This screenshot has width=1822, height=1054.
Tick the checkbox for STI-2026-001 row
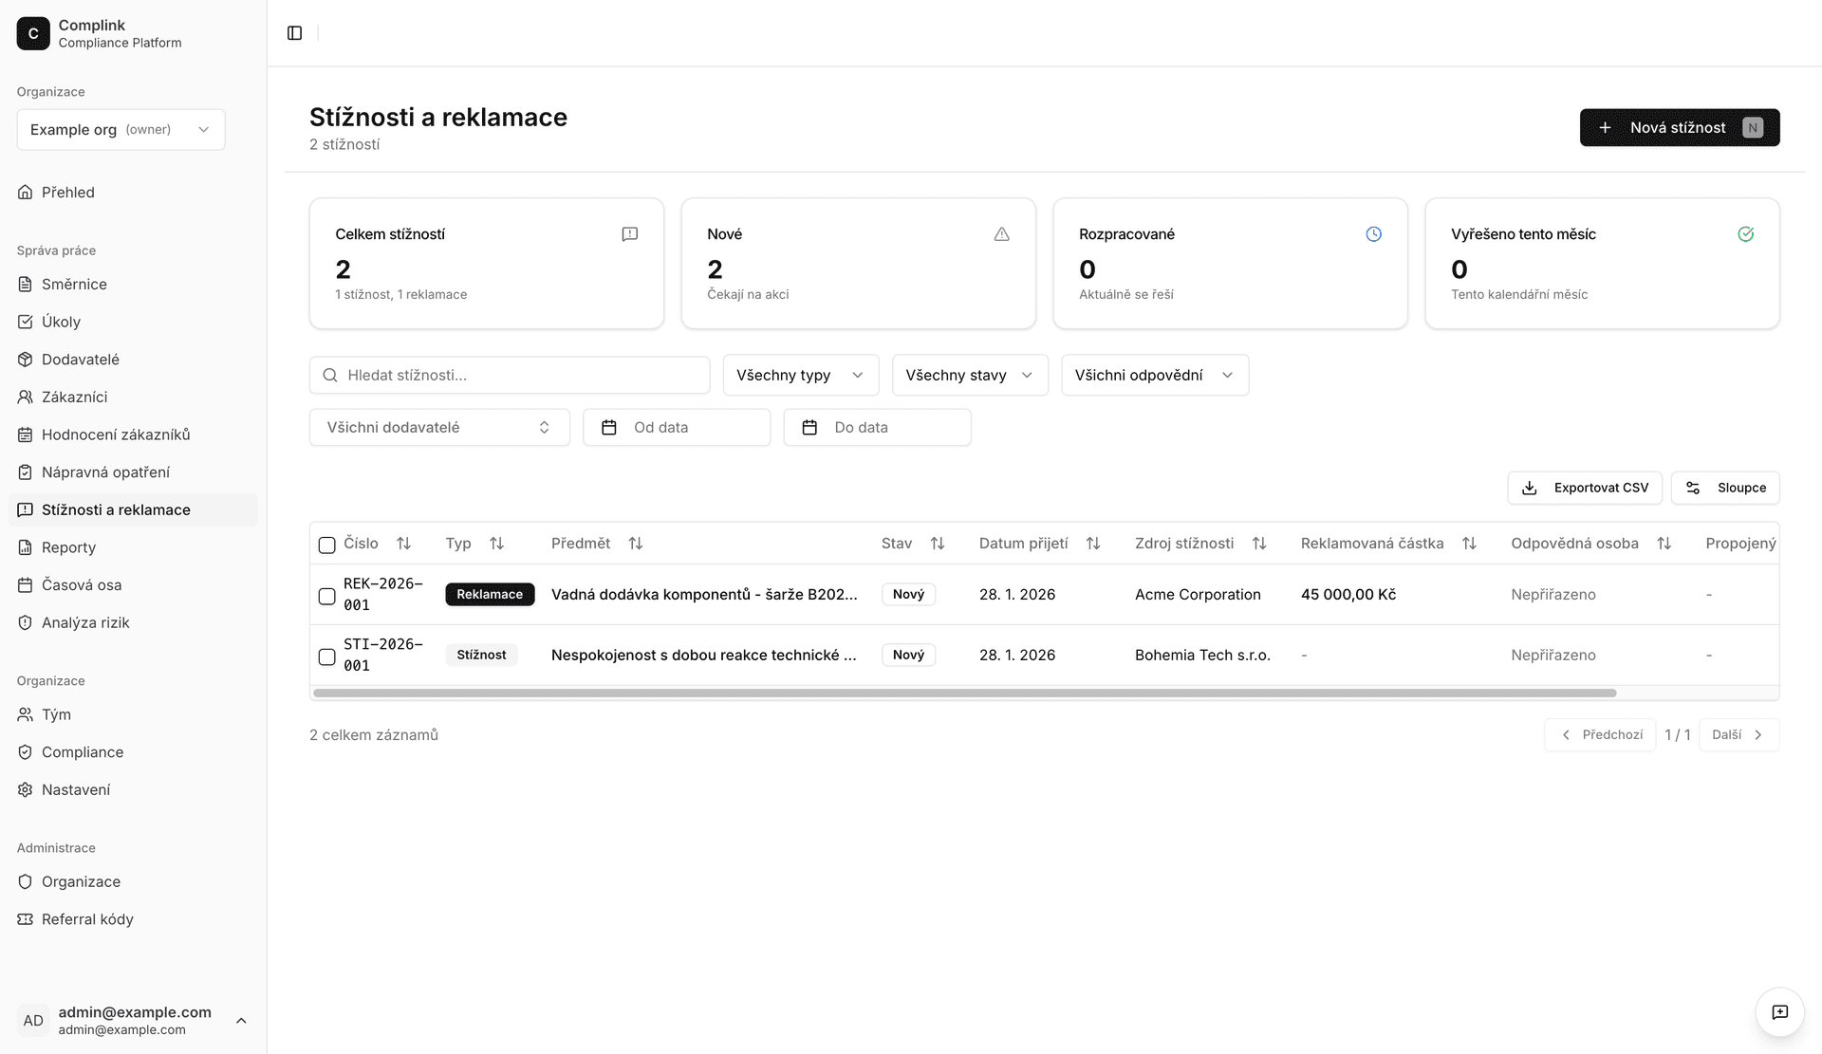[326, 656]
